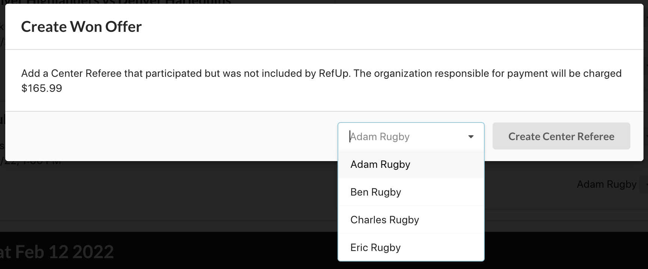Select Adam Rugby from the dropdown list

pyautogui.click(x=380, y=164)
